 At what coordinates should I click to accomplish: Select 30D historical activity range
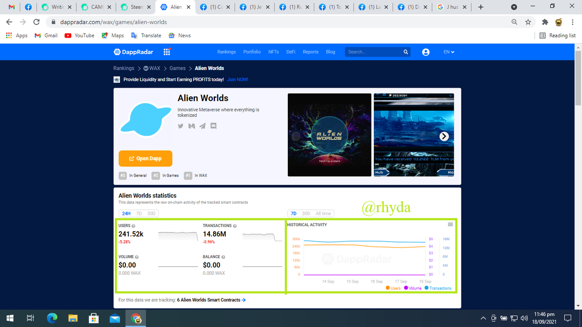tap(306, 213)
